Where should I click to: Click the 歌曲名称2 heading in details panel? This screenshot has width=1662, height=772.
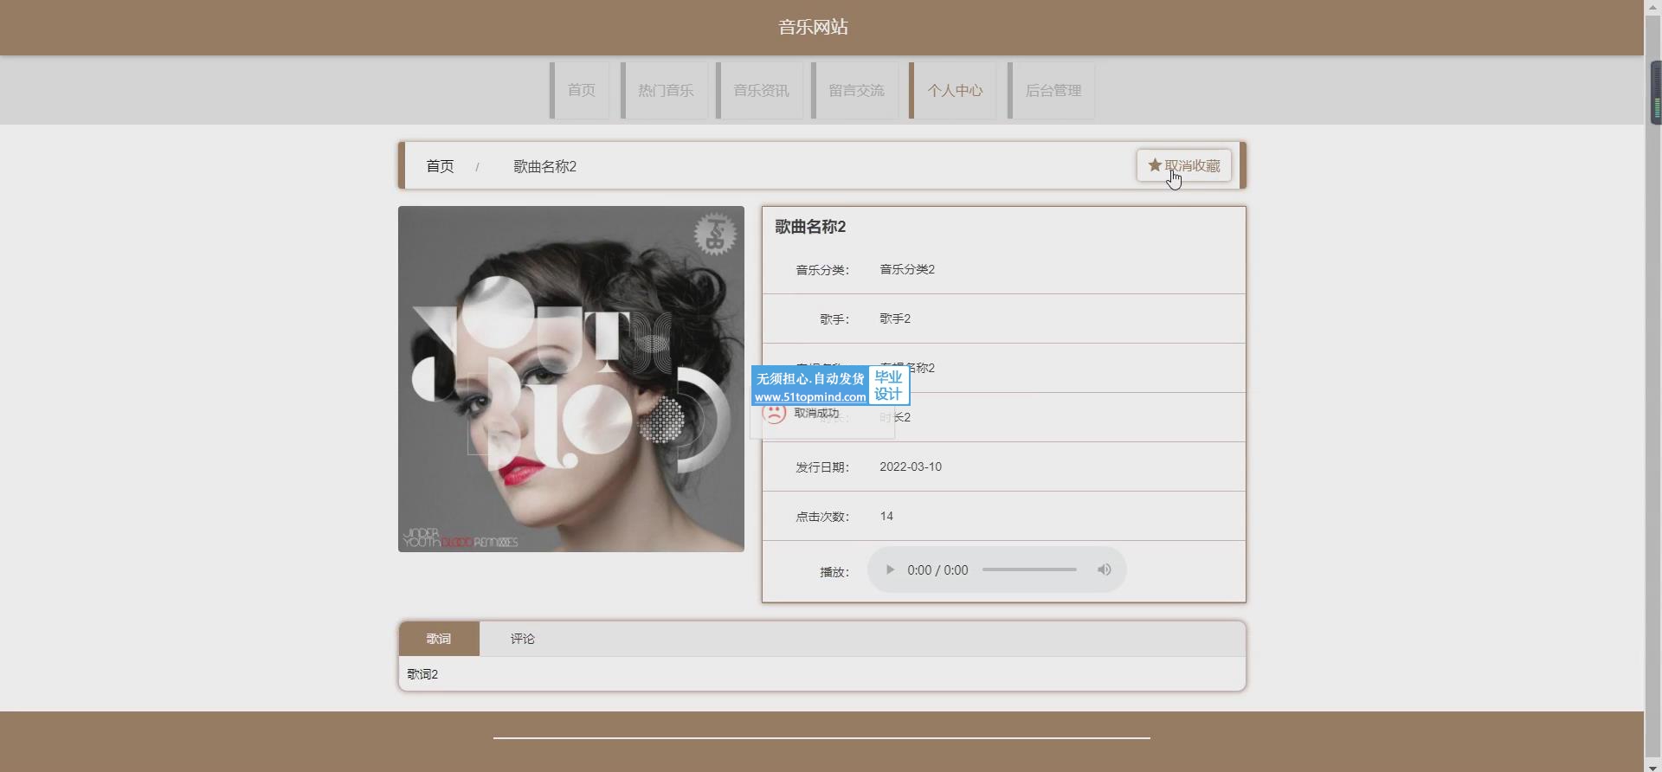pyautogui.click(x=810, y=227)
